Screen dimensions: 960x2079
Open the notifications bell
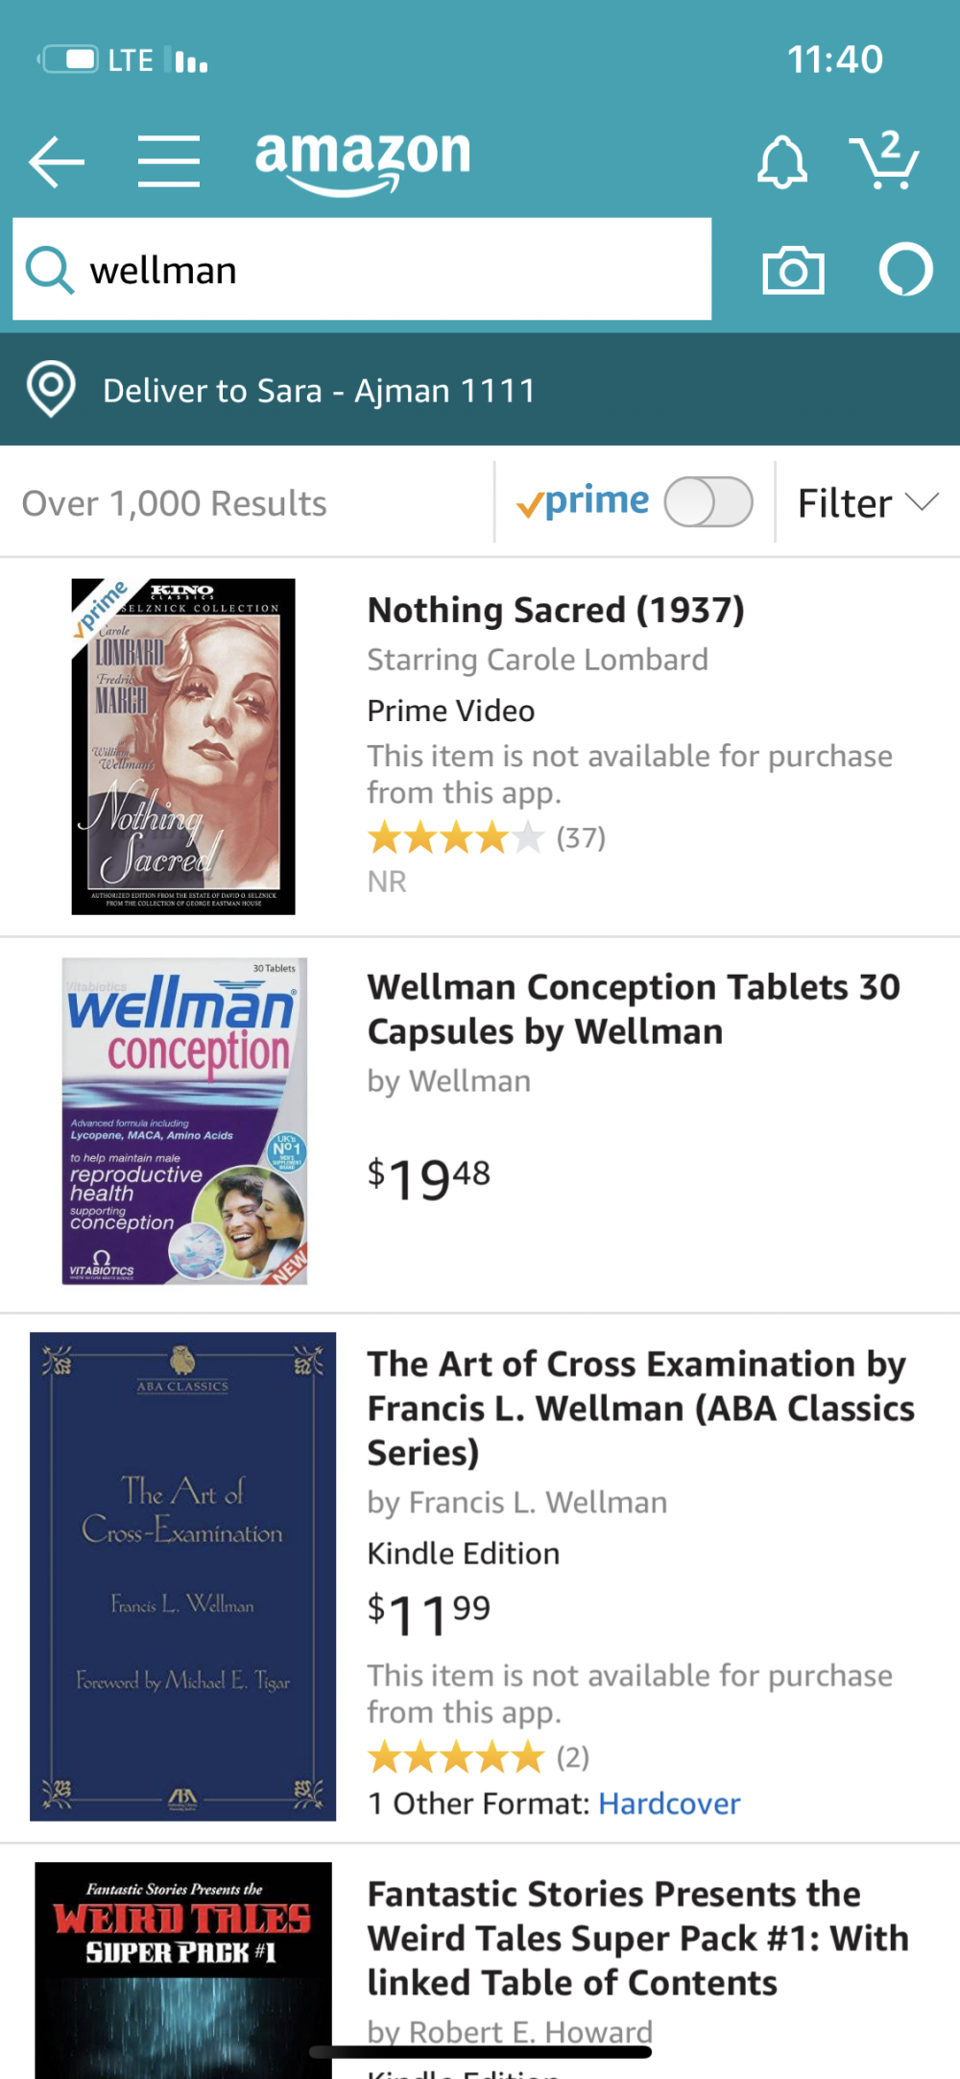781,161
